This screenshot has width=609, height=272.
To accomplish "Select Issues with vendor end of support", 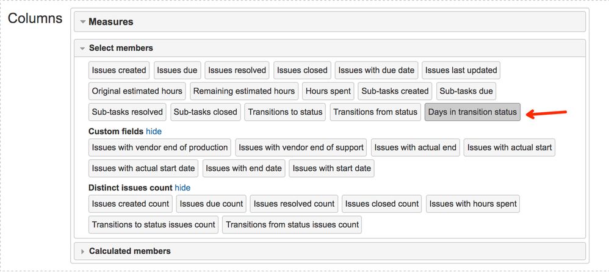I will [x=301, y=148].
